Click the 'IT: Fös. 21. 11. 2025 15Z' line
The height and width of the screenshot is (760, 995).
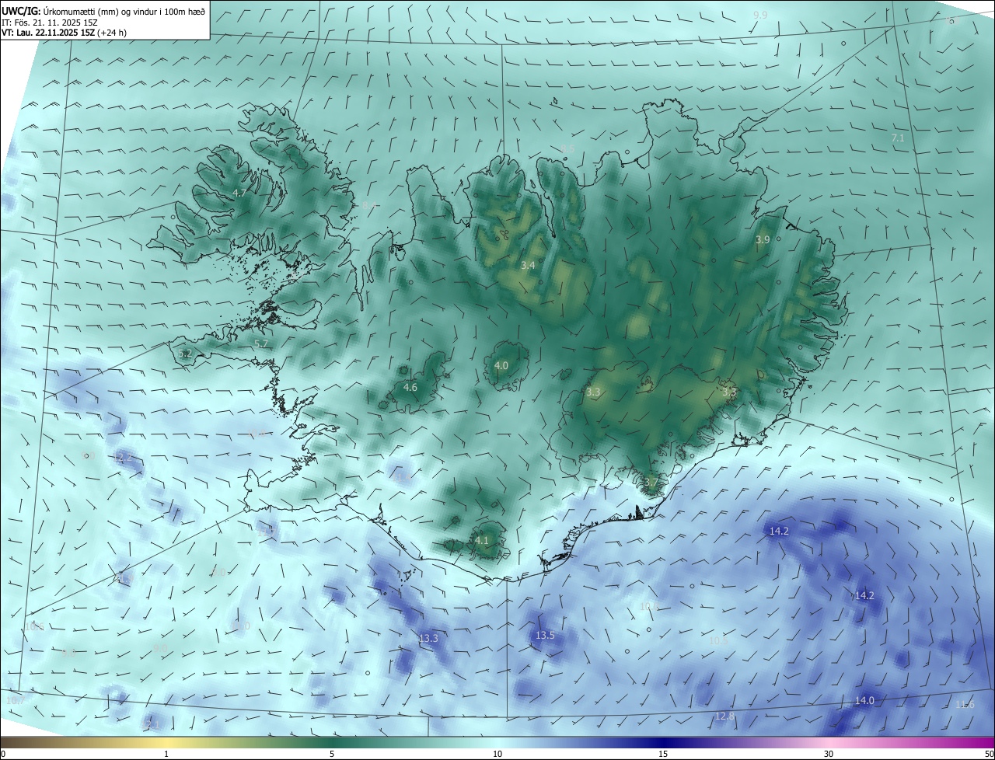[x=50, y=22]
